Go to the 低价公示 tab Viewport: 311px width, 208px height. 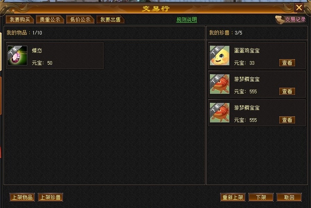point(80,19)
